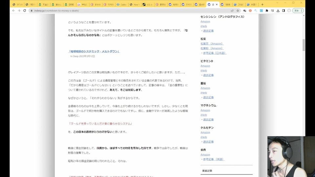View site info via the lock icon

[x=31, y=10]
